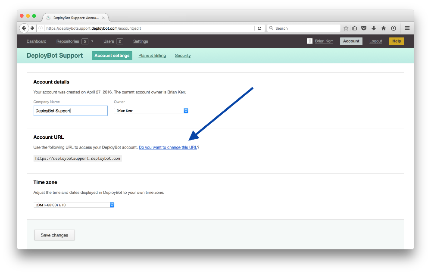The width and height of the screenshot is (431, 274).
Task: Go to the browser home icon
Action: 384,28
